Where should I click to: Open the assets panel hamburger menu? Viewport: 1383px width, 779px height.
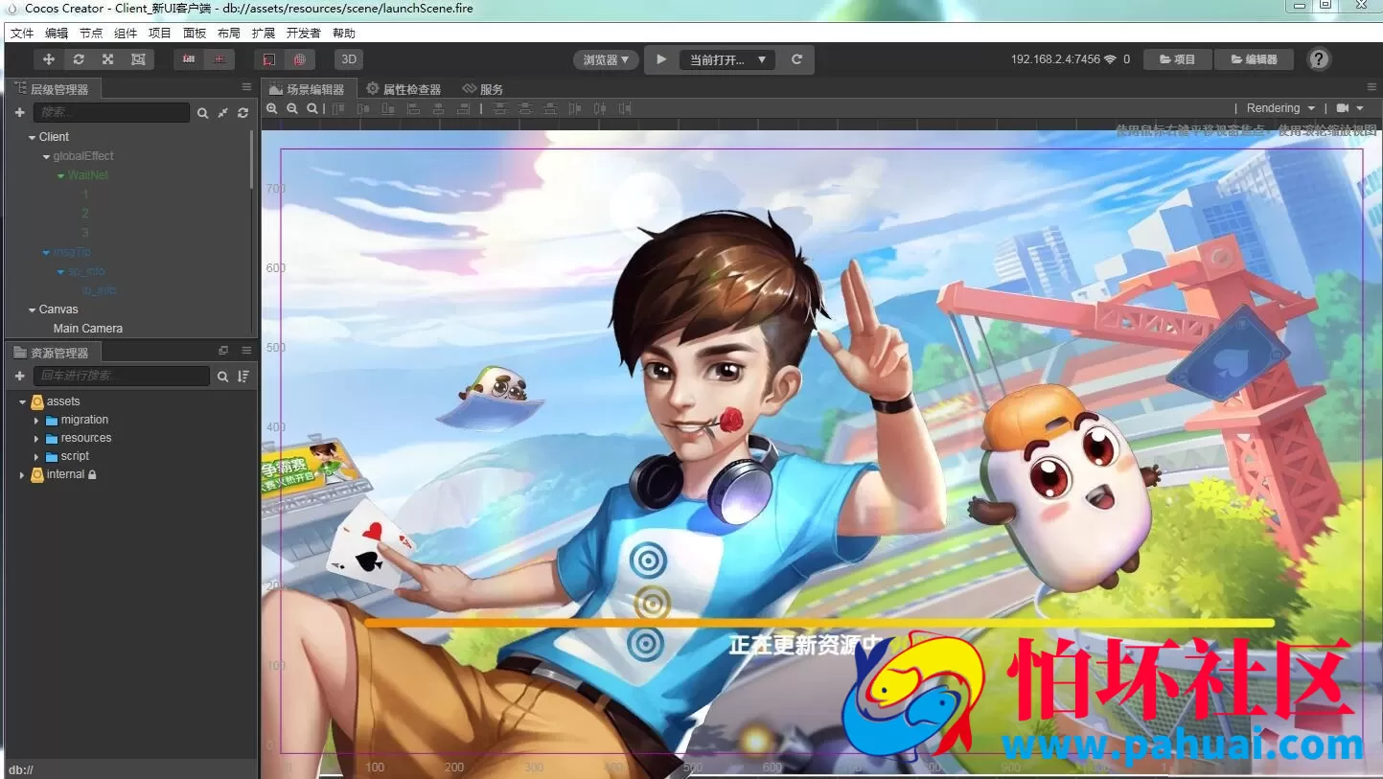pos(246,352)
